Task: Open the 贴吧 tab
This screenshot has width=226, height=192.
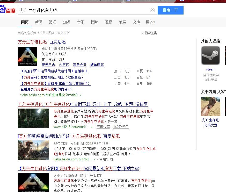Action: pyautogui.click(x=53, y=22)
